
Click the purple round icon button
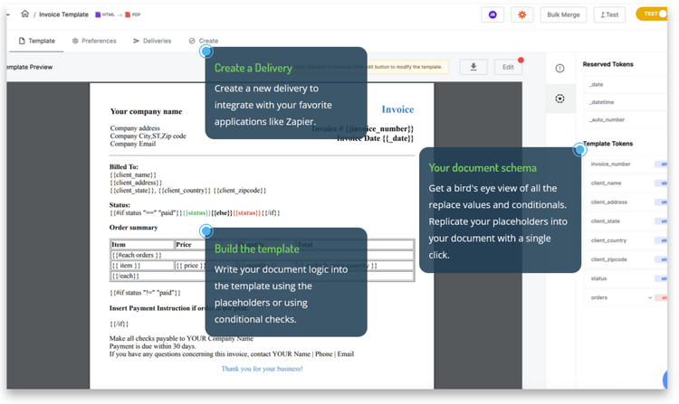pyautogui.click(x=493, y=14)
